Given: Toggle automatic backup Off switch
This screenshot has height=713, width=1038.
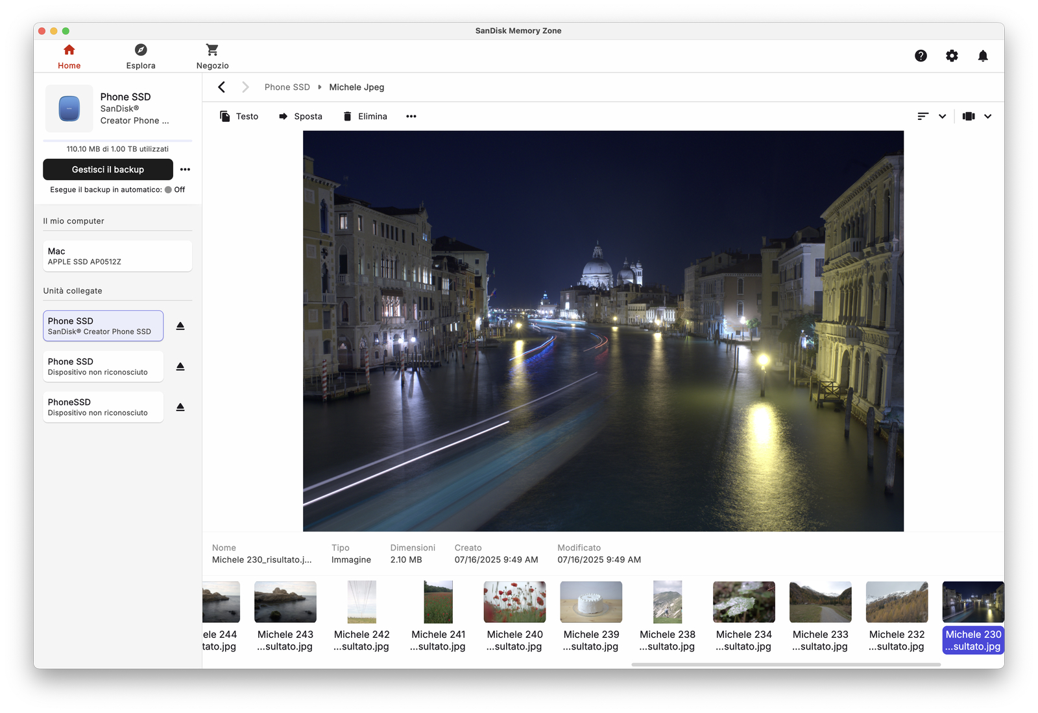Looking at the screenshot, I should (x=169, y=190).
